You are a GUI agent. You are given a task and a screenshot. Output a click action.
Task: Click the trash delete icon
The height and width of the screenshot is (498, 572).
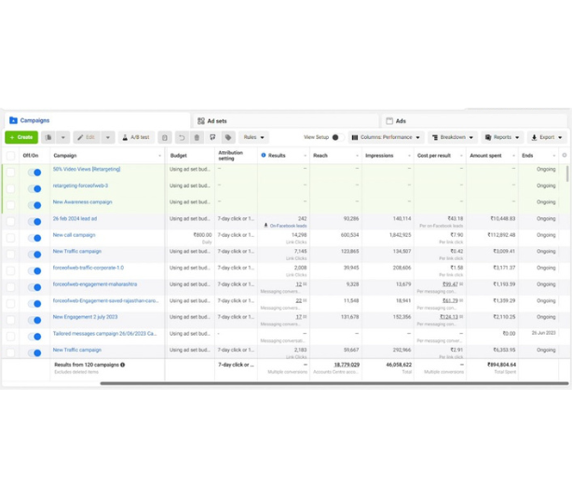tap(197, 137)
